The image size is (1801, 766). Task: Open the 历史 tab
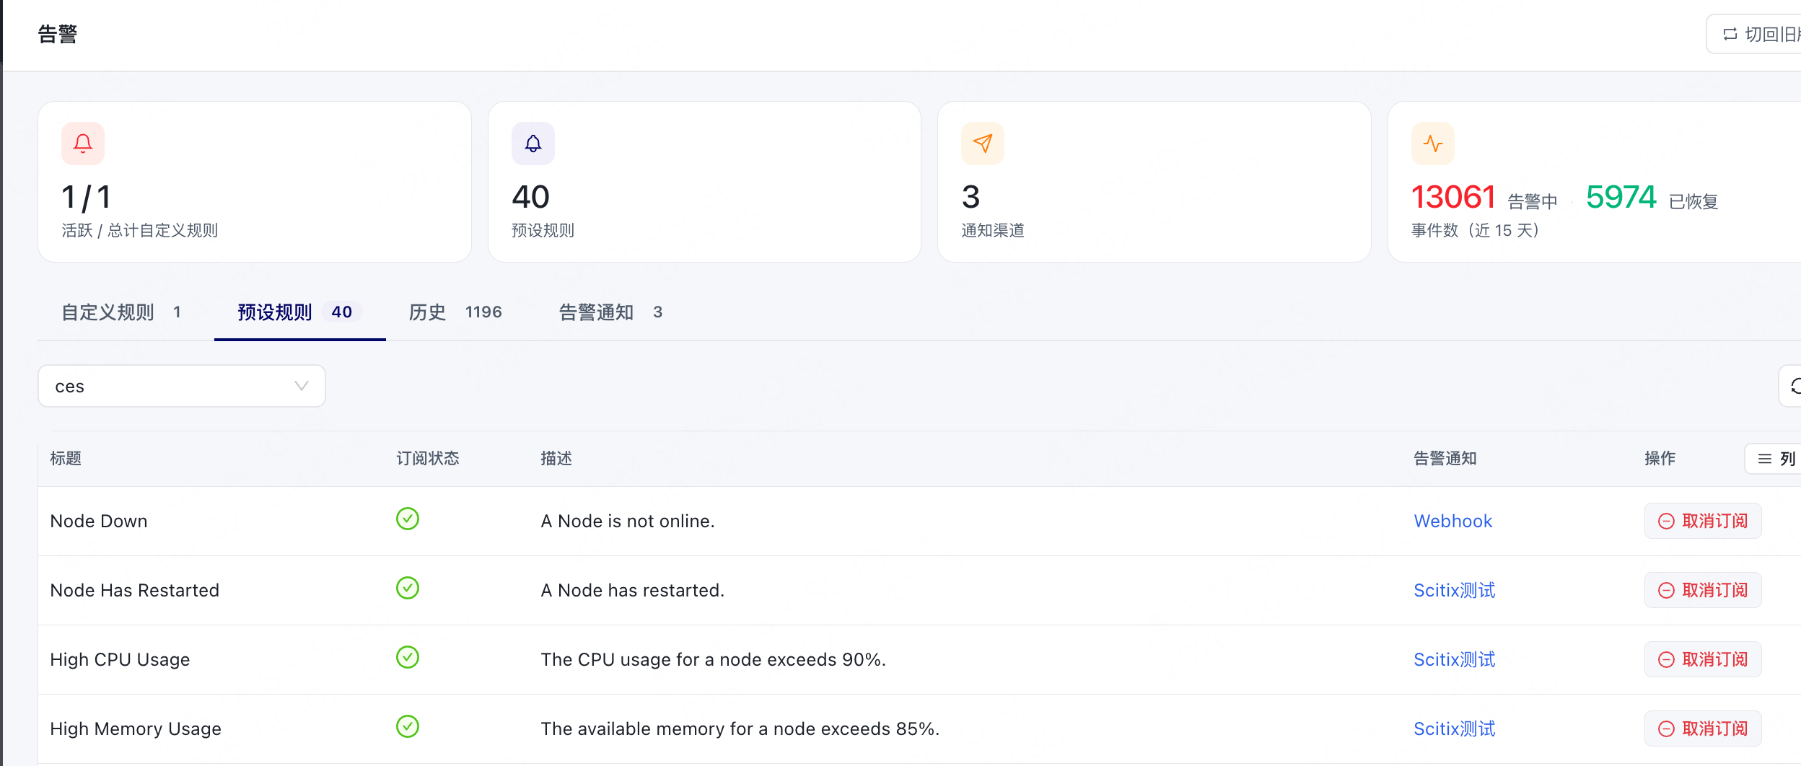(x=455, y=312)
